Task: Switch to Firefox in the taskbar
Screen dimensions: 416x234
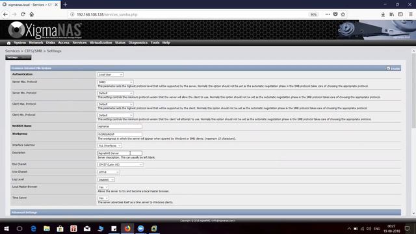Action: coord(127,228)
